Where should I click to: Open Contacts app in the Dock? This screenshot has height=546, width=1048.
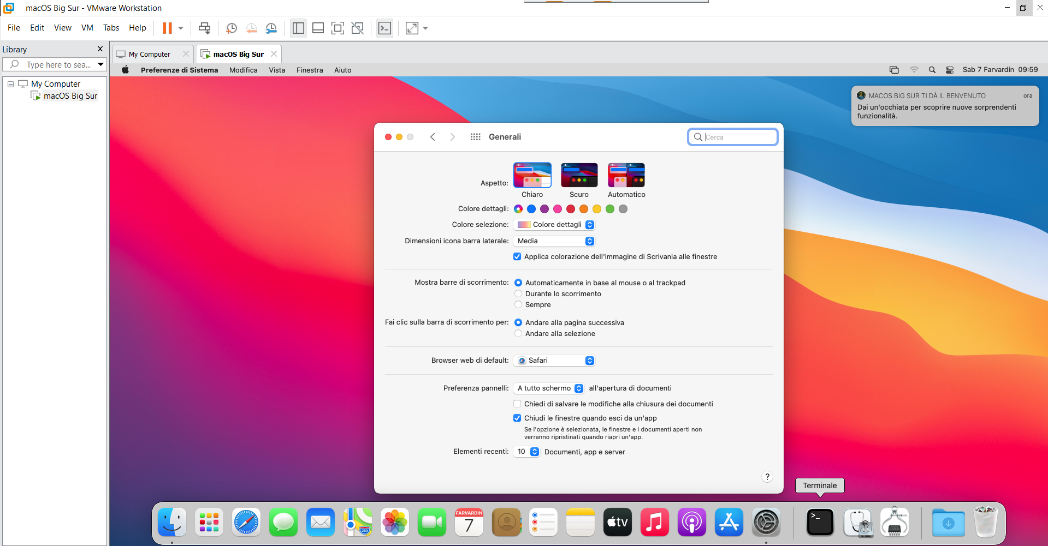(x=506, y=522)
